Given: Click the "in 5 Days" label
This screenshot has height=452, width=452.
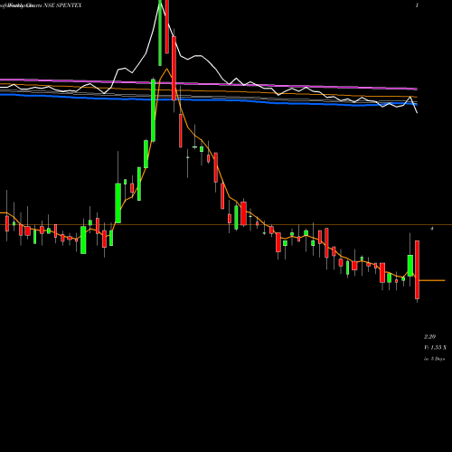Looking at the screenshot, I should 435,359.
